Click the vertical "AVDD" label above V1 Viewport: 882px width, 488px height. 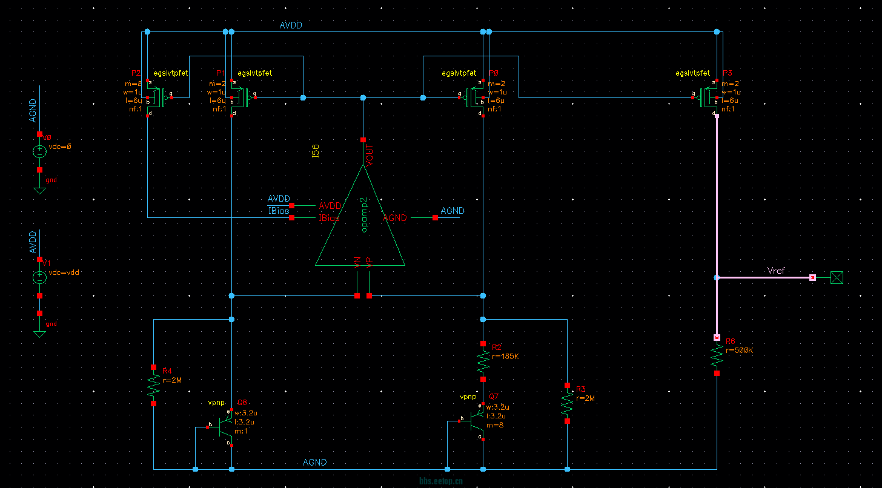click(x=33, y=242)
